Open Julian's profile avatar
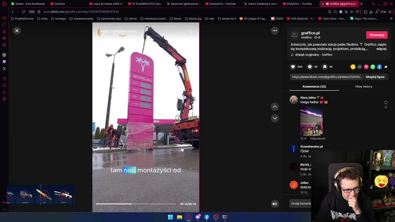The width and height of the screenshot is (395, 222). coord(294,185)
